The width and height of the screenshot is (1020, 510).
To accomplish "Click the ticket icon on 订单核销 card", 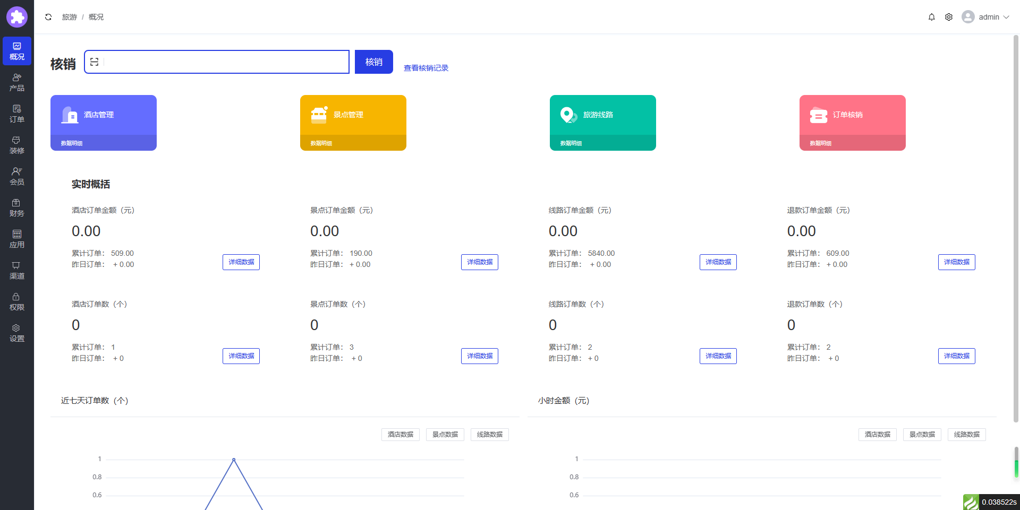I will point(819,115).
